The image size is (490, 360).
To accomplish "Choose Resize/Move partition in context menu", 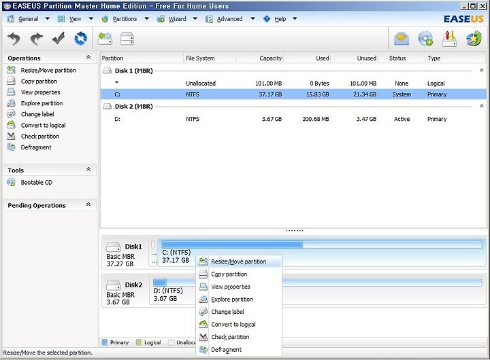I will click(239, 262).
